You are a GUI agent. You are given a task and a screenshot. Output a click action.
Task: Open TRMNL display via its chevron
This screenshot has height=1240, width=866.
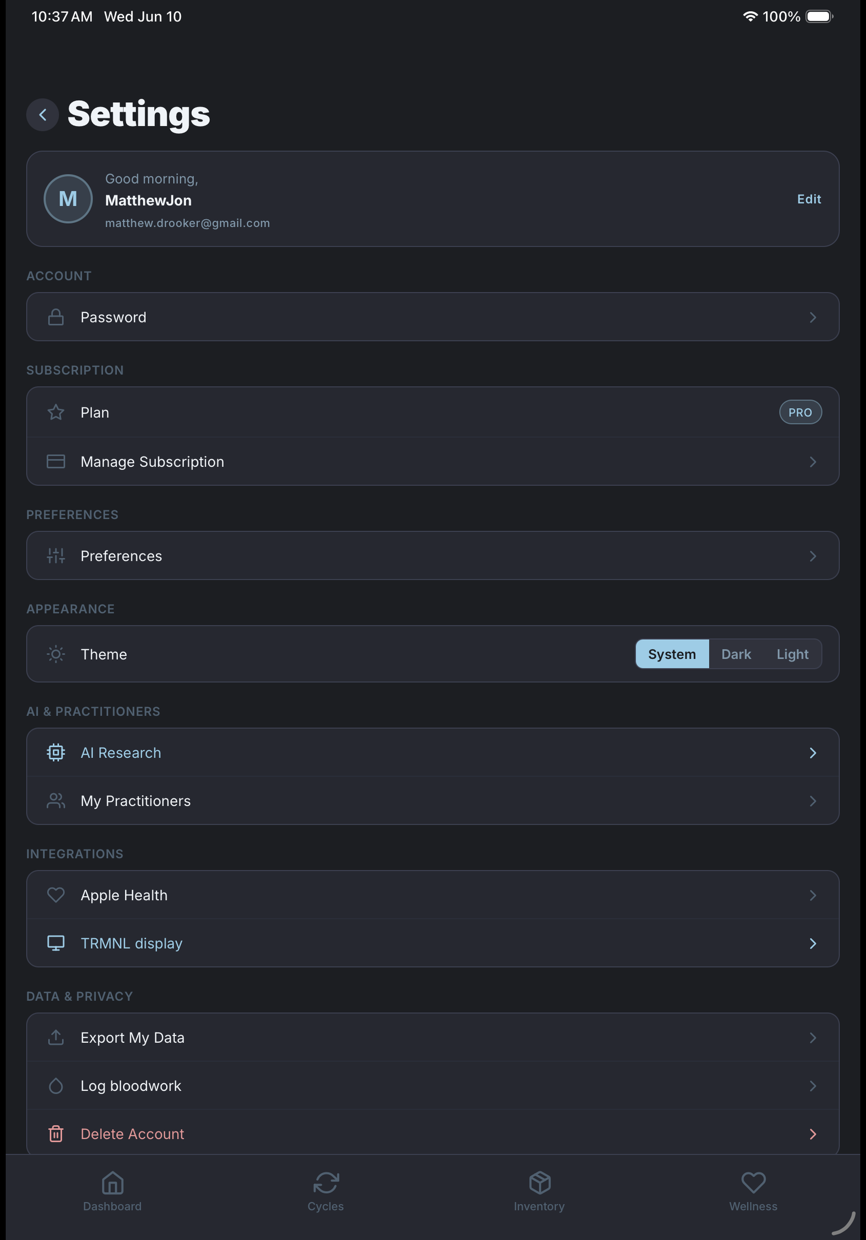(813, 944)
